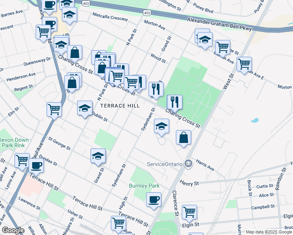293x235 pixels.
Task: Open the Google logo link
Action: point(13,230)
